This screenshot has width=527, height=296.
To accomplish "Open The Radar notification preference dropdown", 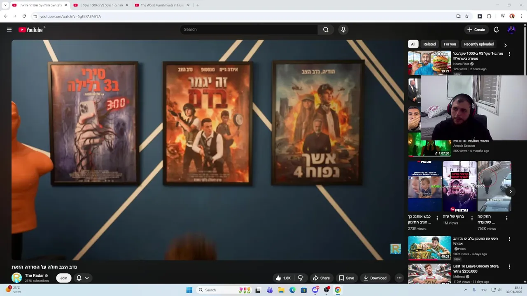I will pos(82,278).
